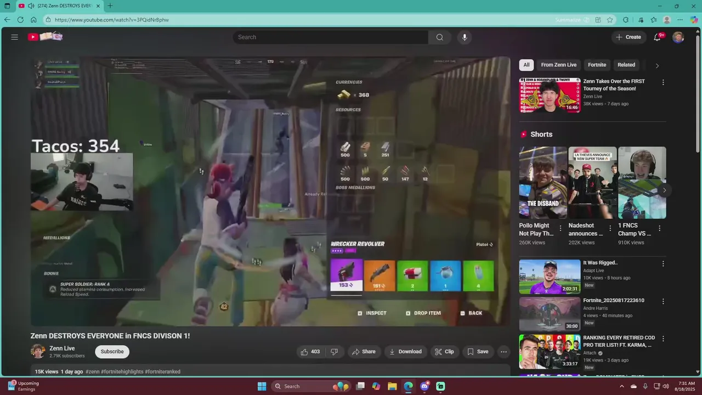
Task: Subscribe to Zenn Live
Action: [x=112, y=352]
